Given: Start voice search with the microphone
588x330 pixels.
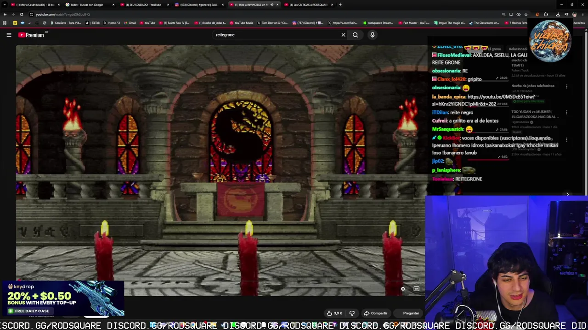Looking at the screenshot, I should pos(373,35).
